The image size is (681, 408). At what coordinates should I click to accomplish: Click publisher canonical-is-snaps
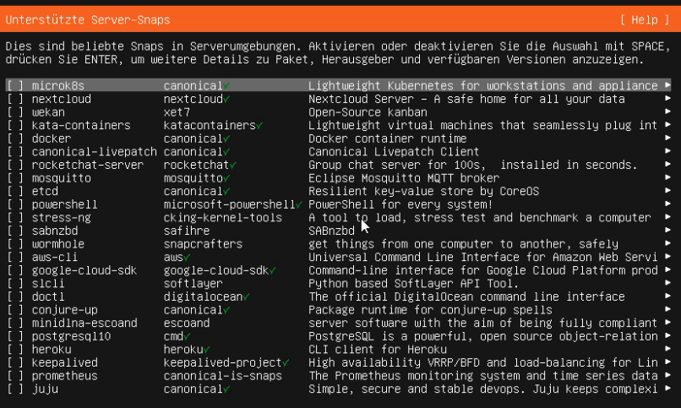223,376
